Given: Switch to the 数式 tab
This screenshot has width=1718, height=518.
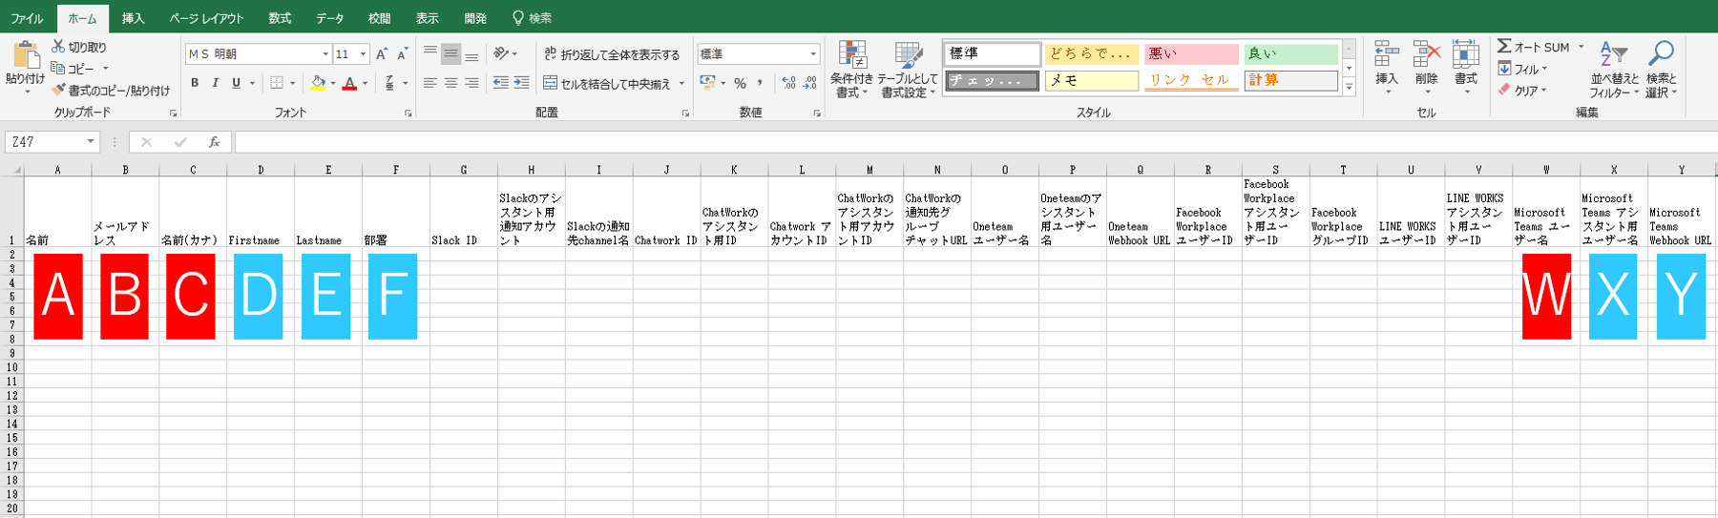Looking at the screenshot, I should pyautogui.click(x=280, y=18).
